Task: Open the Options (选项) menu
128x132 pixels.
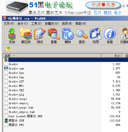Action: coord(67,23)
